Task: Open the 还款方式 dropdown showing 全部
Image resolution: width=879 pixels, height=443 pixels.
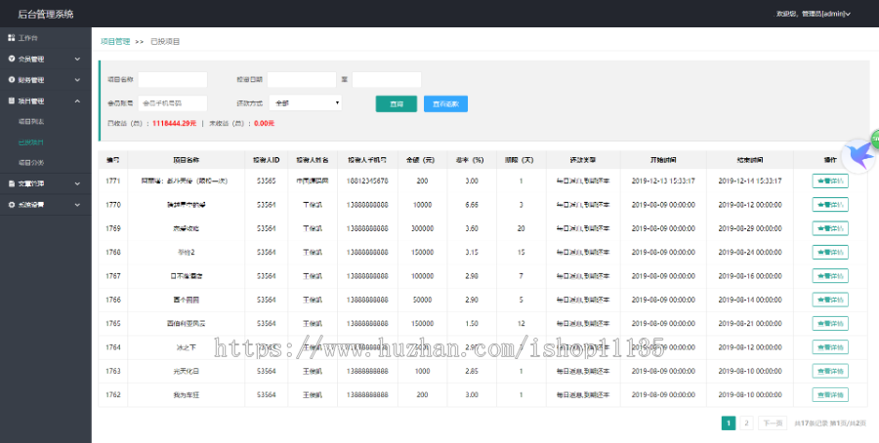Action: coord(306,103)
